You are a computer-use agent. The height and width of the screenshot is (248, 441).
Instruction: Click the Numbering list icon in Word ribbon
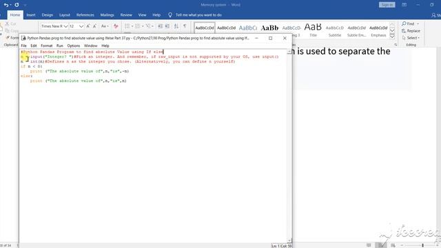[138, 26]
